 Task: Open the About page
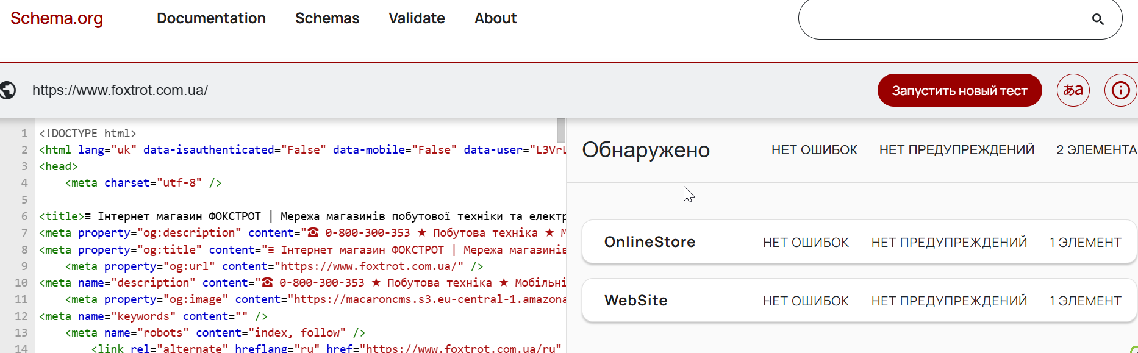tap(496, 18)
